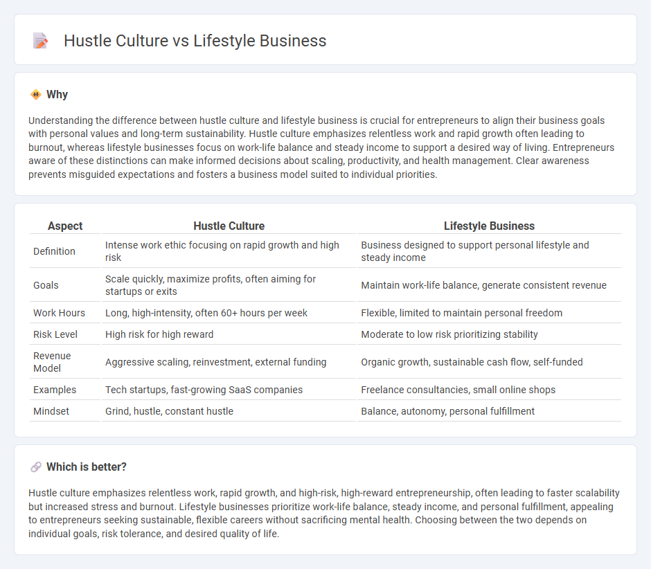Click the Work Hours row label
Screen dimensions: 651x569
point(60,313)
